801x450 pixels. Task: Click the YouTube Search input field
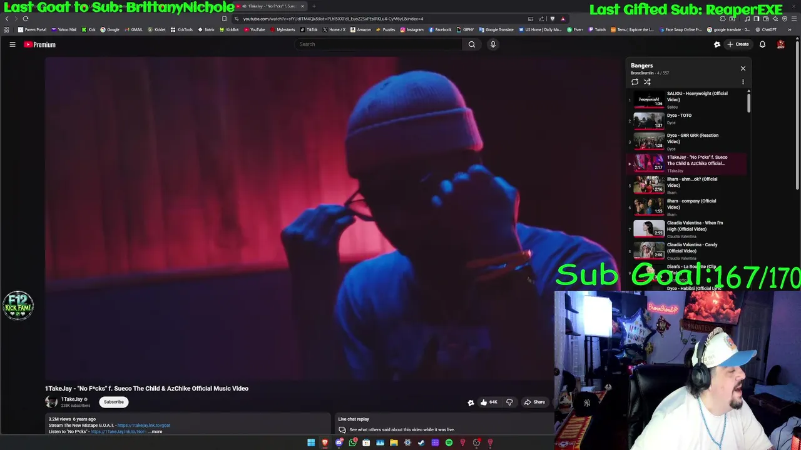point(379,44)
